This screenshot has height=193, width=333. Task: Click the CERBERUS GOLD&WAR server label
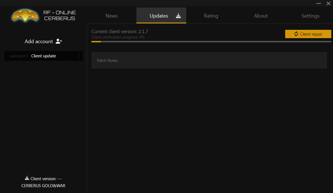coord(43,185)
